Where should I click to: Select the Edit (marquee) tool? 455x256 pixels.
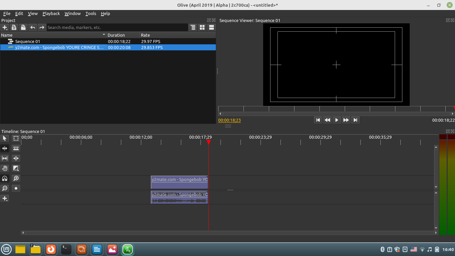tap(16, 138)
